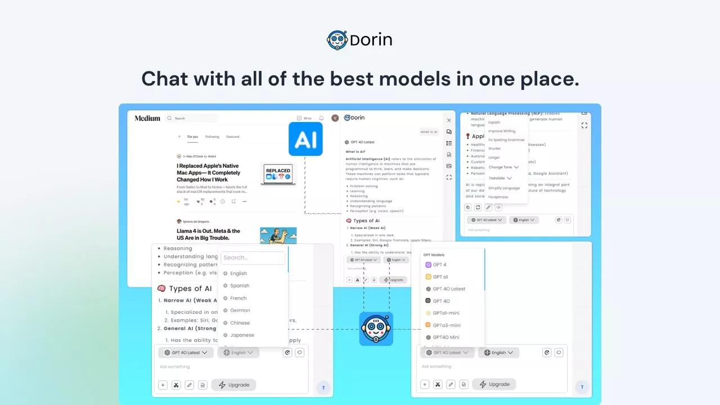Select GPTo3-mini from GPT Models list
The height and width of the screenshot is (405, 720).
(x=446, y=325)
